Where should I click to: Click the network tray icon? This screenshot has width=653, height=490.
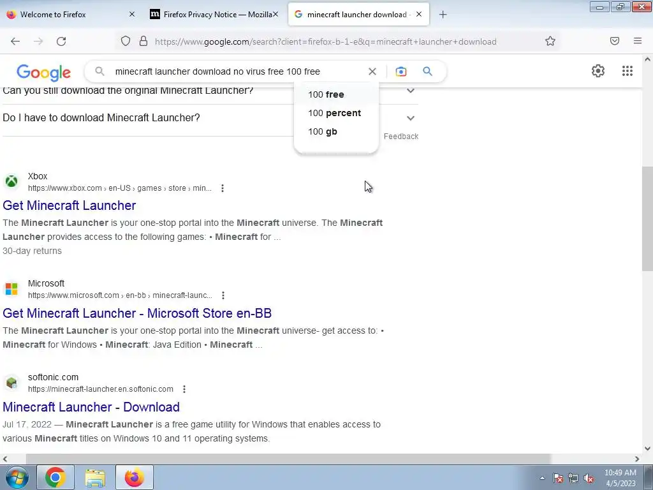(x=573, y=478)
